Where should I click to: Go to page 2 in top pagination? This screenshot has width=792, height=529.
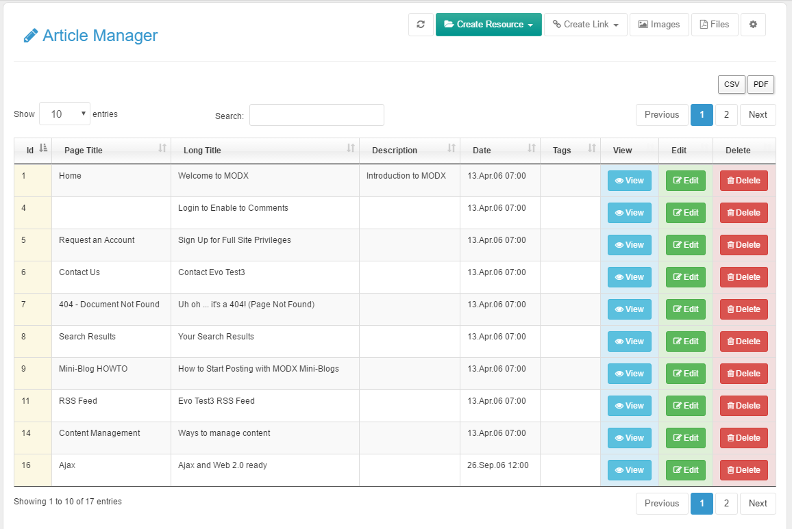tap(726, 114)
